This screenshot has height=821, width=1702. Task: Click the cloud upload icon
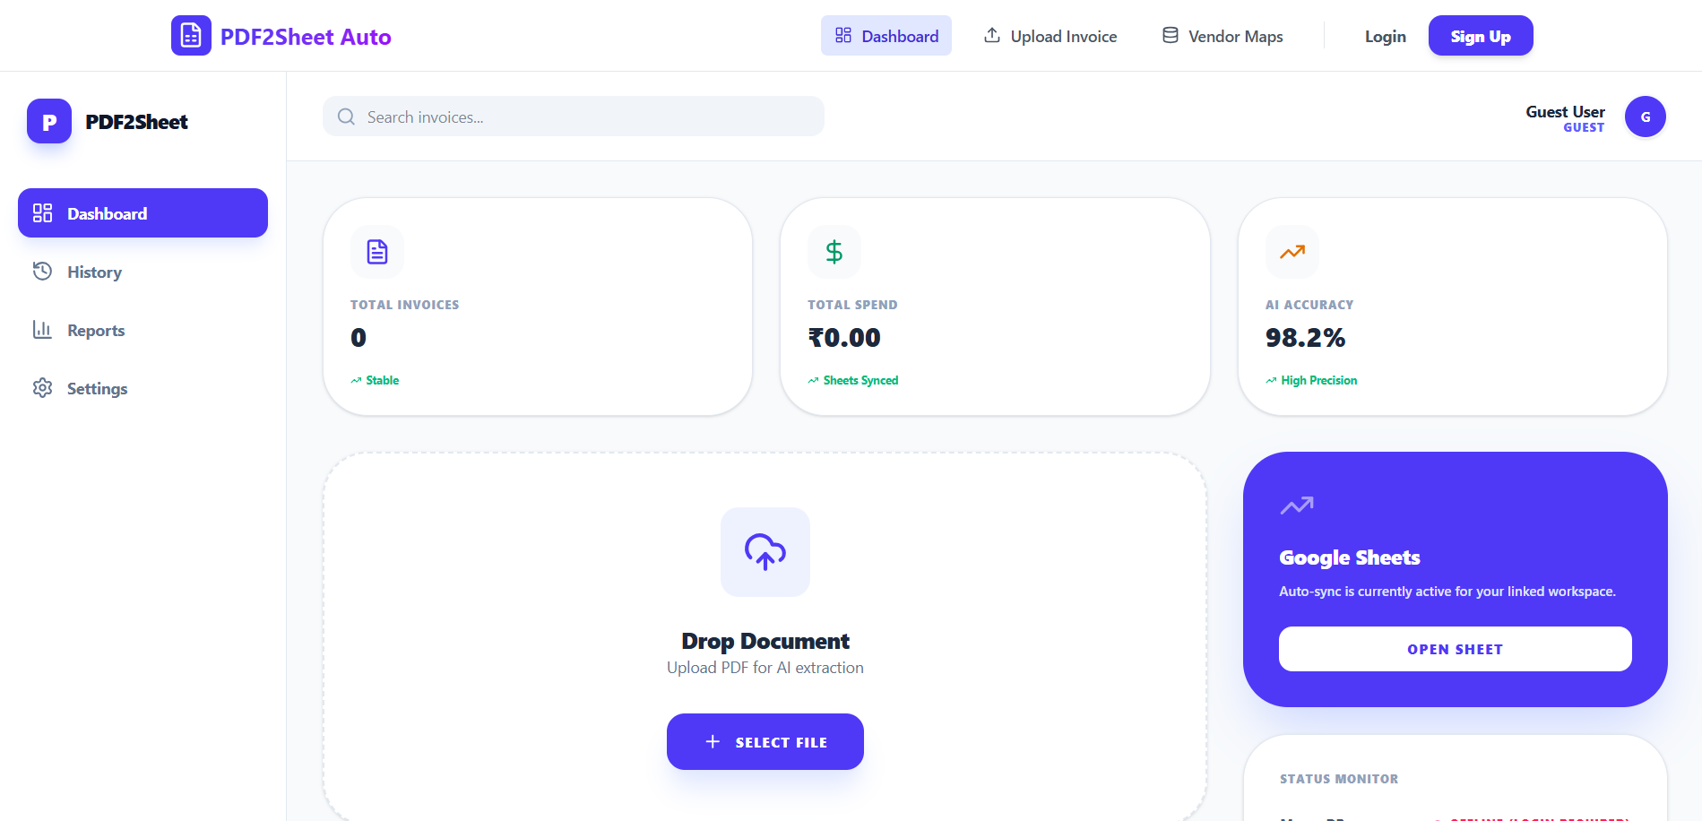click(765, 552)
